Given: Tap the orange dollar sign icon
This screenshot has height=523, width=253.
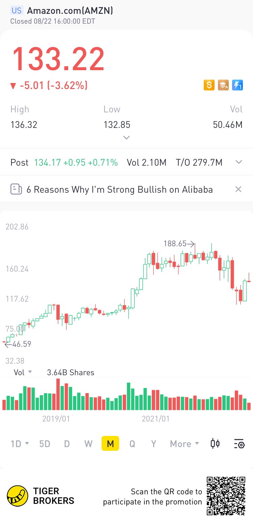Looking at the screenshot, I should coord(209,85).
